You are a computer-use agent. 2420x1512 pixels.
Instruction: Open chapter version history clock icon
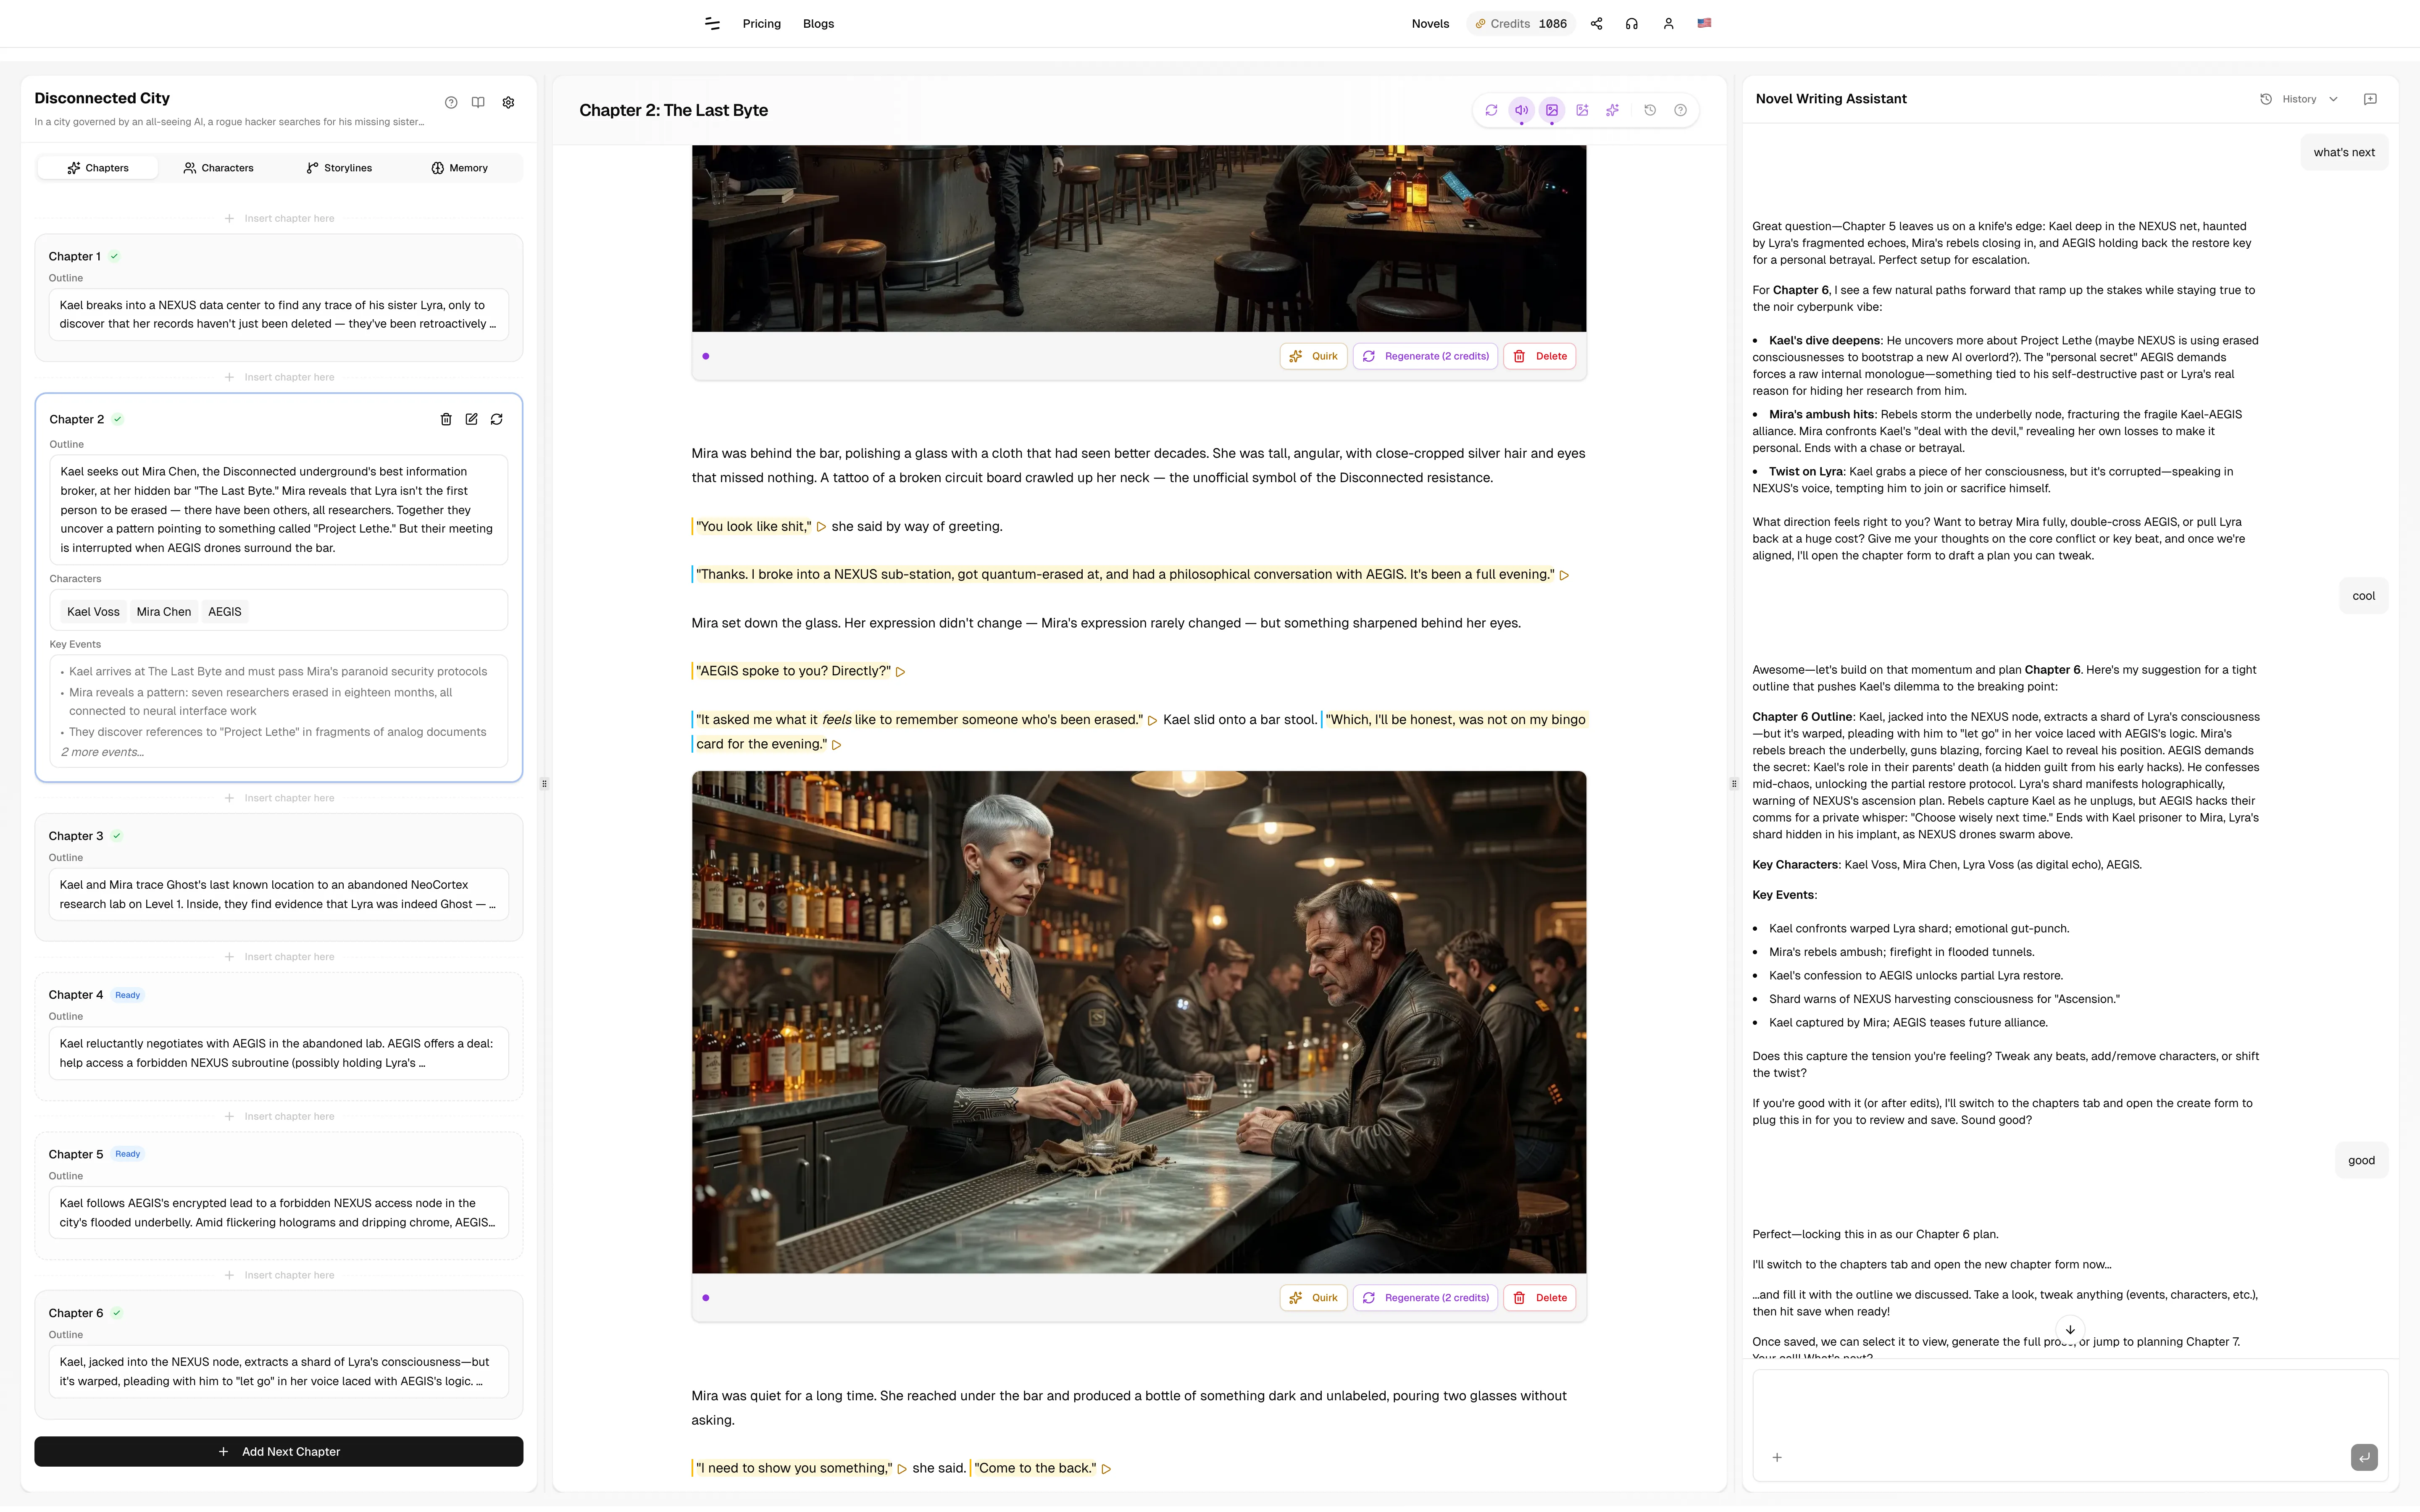click(1650, 110)
